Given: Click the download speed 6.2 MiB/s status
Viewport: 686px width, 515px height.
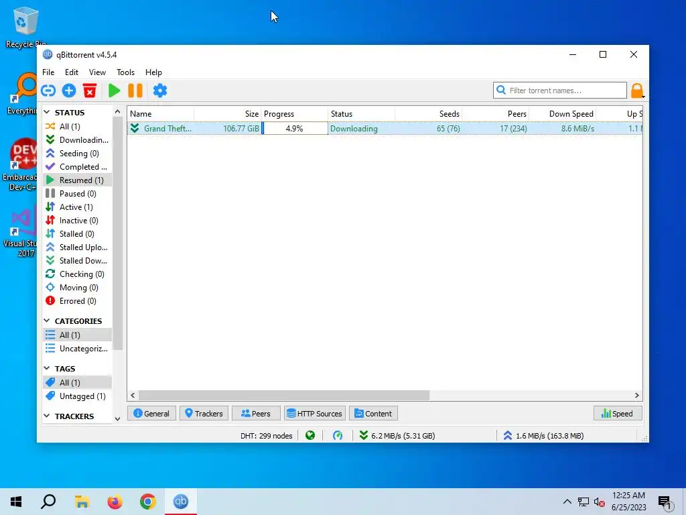Looking at the screenshot, I should pyautogui.click(x=397, y=436).
